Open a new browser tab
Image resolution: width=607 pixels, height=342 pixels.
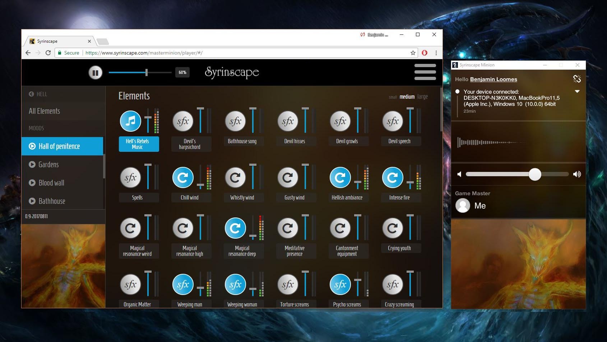pyautogui.click(x=103, y=42)
